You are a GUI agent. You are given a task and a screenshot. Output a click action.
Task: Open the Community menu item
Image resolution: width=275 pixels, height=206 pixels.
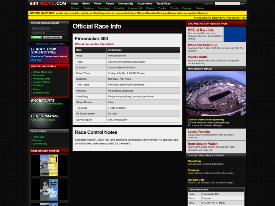click(x=126, y=4)
